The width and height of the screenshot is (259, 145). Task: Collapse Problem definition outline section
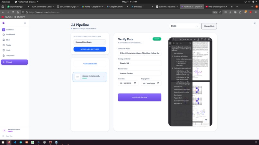coord(172,56)
